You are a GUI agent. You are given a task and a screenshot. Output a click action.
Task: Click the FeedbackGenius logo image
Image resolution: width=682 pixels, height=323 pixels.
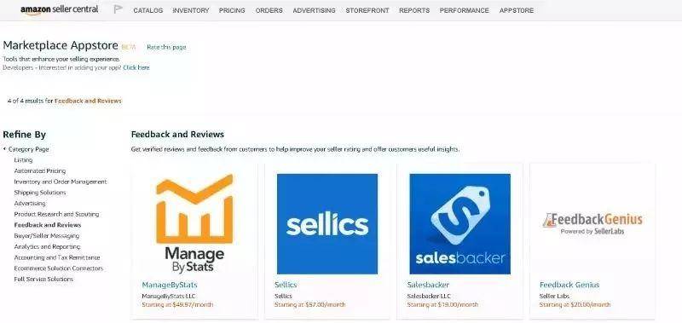592,223
